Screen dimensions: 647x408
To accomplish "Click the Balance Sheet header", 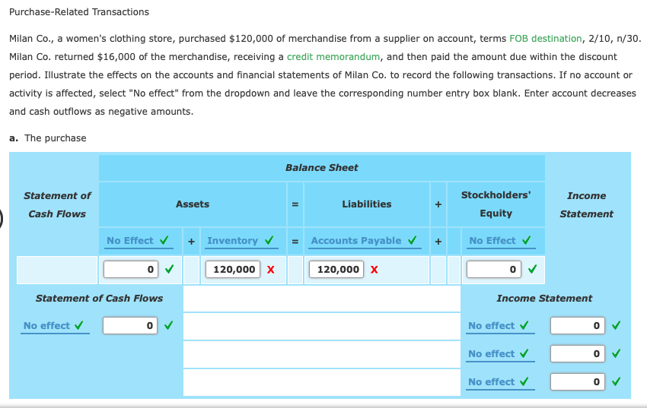I will coord(322,168).
